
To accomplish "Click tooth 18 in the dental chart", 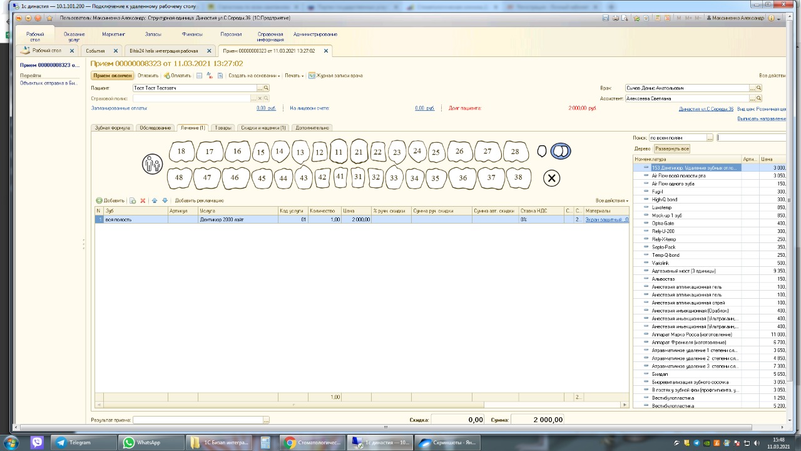I will click(x=181, y=152).
